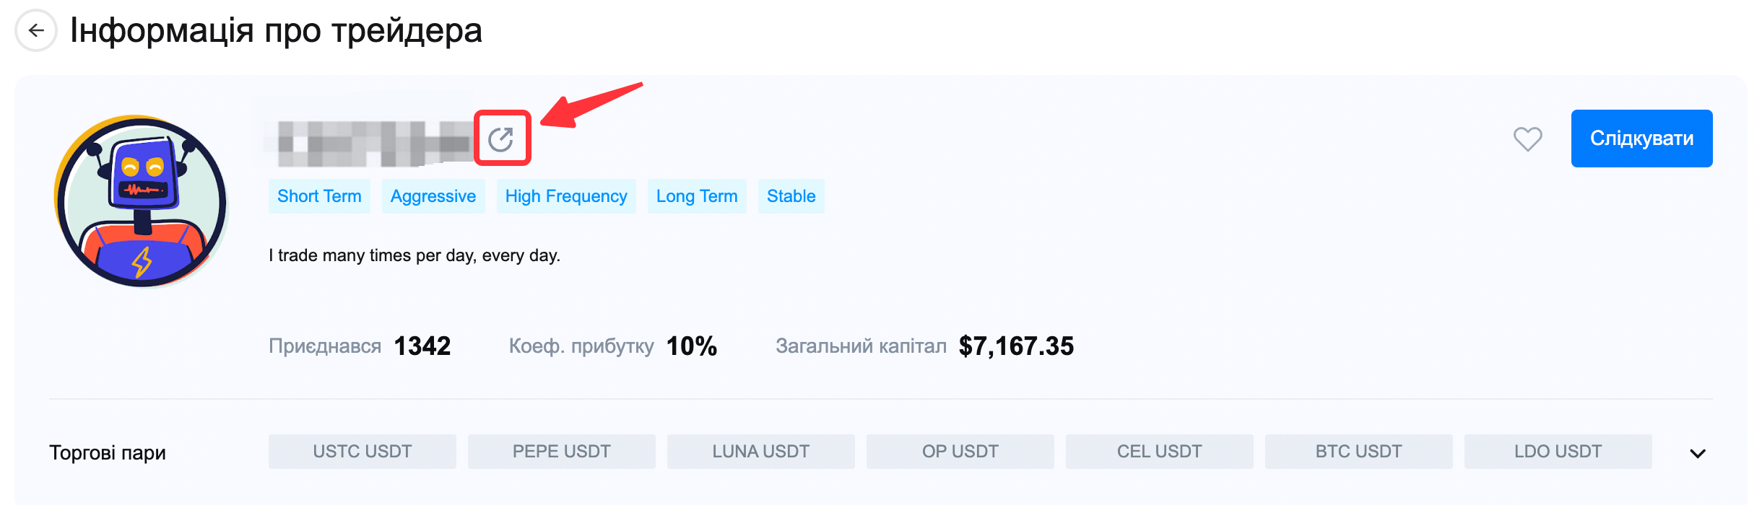
Task: Add trader to favorites with heart icon
Action: [1527, 139]
